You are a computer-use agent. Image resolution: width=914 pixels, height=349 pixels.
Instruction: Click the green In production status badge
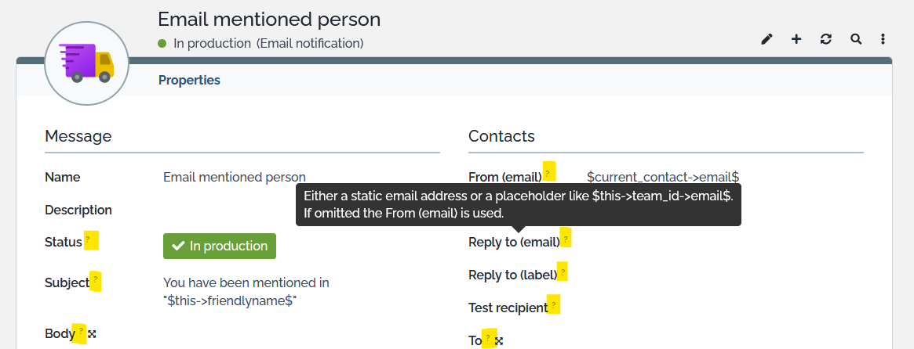[x=220, y=246]
